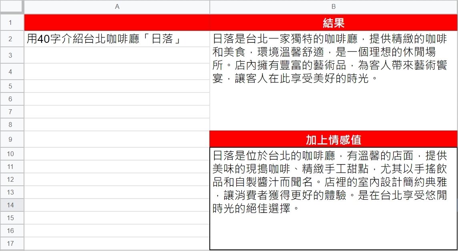
Task: Click empty cell A9
Action: 117,139
